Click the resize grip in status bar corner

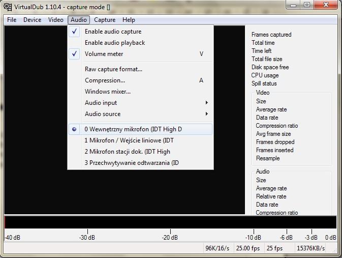click(x=335, y=251)
